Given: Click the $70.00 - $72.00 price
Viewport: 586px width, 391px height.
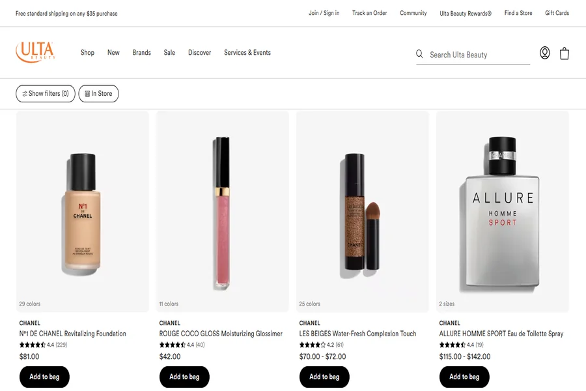Looking at the screenshot, I should coord(322,356).
